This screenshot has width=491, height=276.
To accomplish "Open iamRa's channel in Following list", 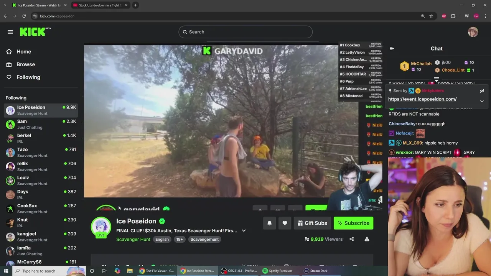I will point(41,251).
